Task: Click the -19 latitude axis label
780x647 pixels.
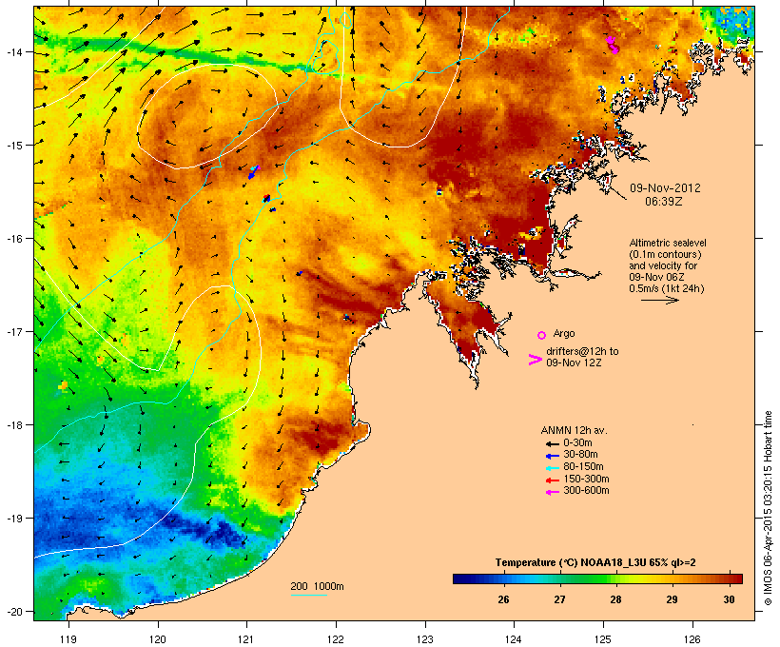Action: 14,519
